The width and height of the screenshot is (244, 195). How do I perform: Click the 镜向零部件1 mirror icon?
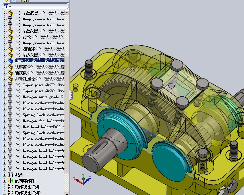point(11,181)
